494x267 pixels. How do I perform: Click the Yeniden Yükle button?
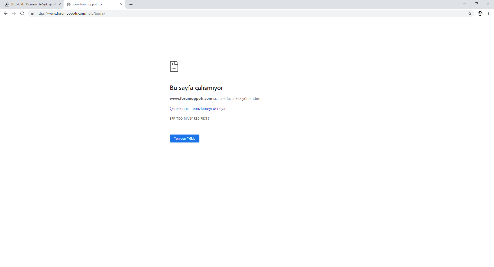[x=184, y=138]
